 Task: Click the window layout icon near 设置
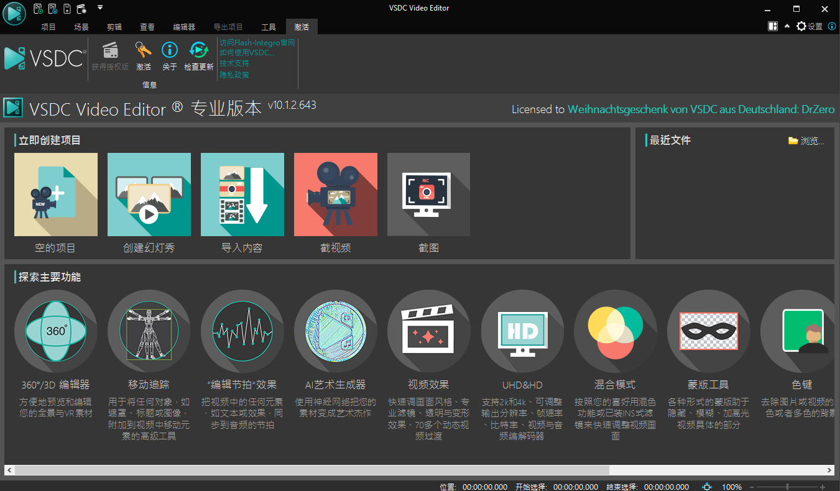pos(773,26)
